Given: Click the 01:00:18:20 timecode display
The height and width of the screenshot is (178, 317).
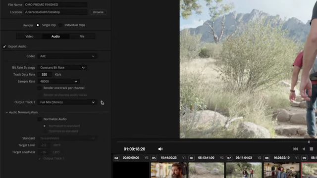Looking at the screenshot, I should point(134,149).
